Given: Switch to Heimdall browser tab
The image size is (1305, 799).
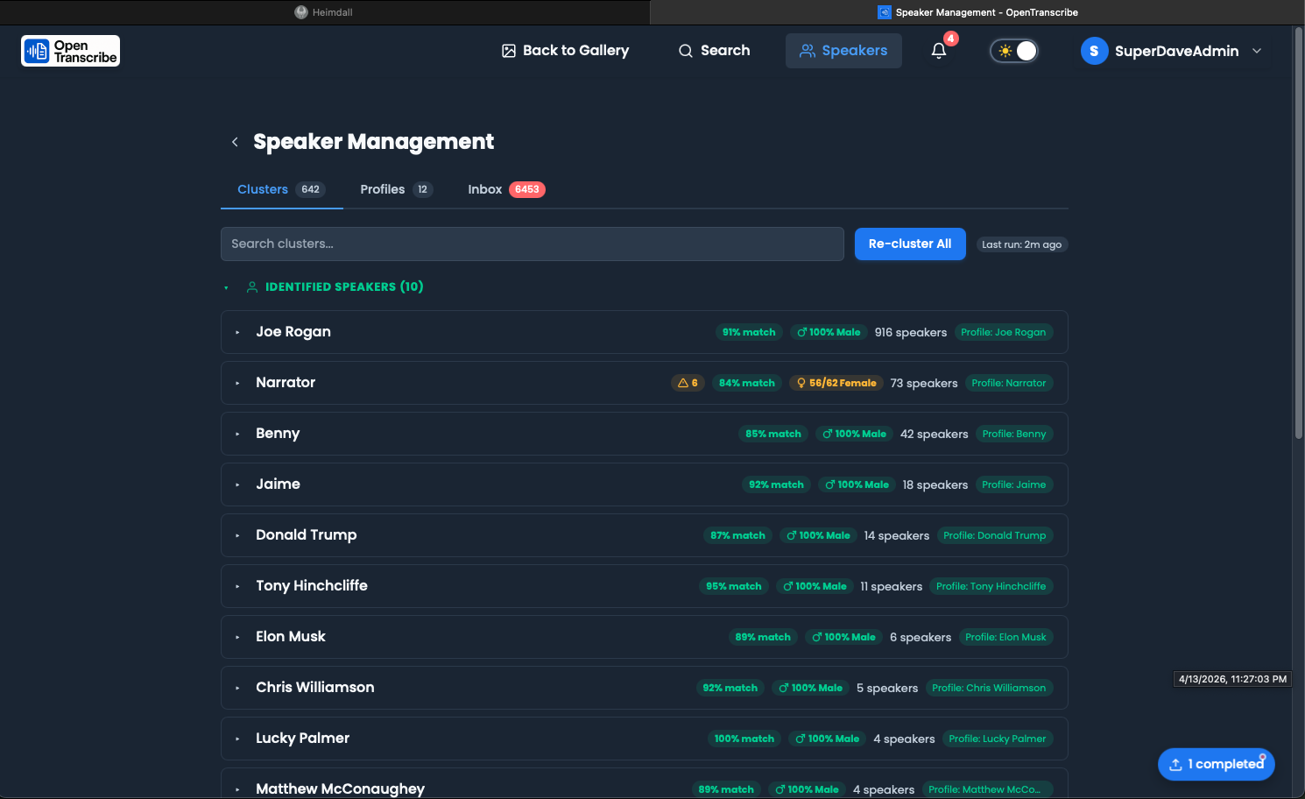Looking at the screenshot, I should pos(325,12).
